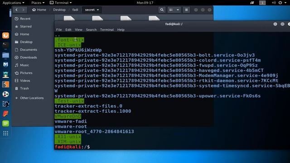Open Recent in the sidebar
The image size is (290, 163).
[x=22, y=19]
